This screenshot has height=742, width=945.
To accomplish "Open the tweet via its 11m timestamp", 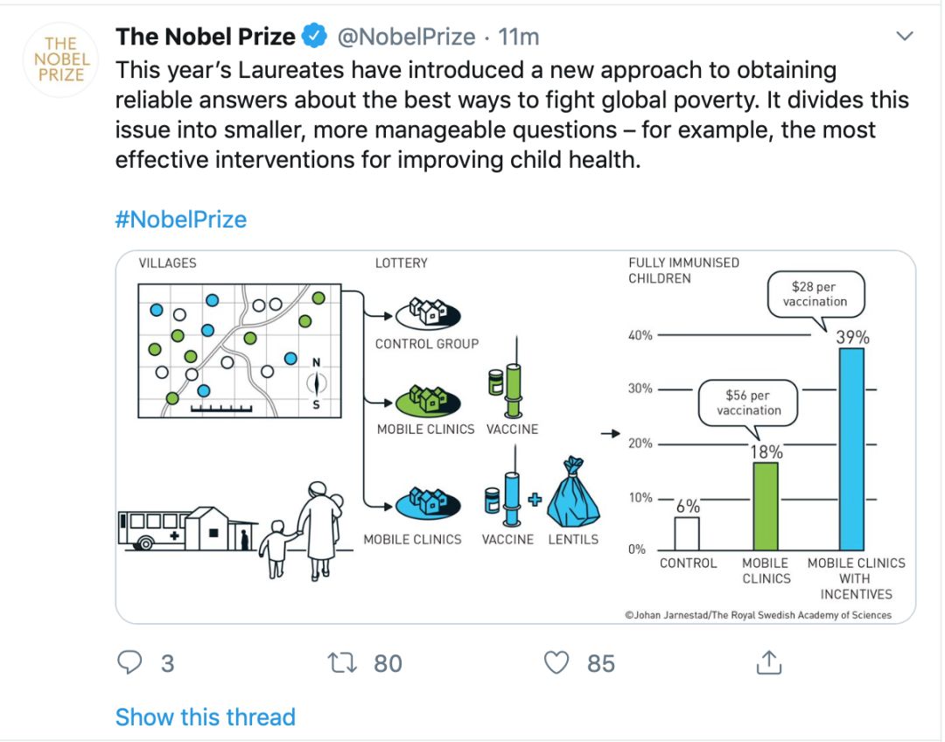I will 519,37.
